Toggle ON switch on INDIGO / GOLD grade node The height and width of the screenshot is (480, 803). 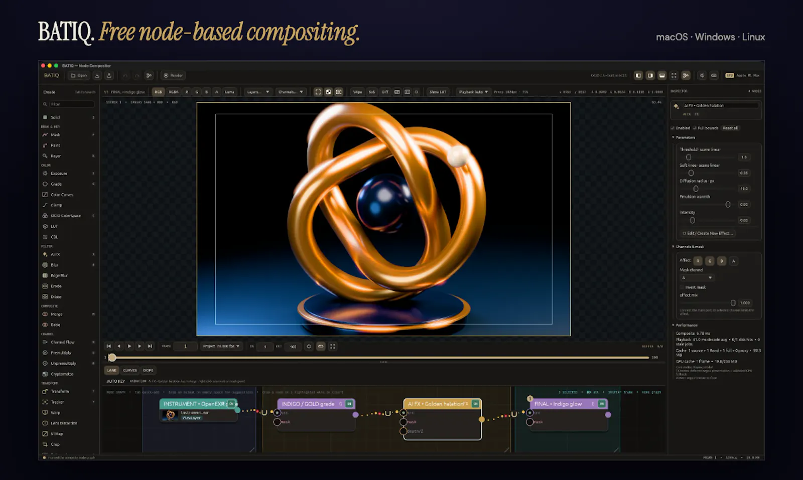click(x=349, y=404)
